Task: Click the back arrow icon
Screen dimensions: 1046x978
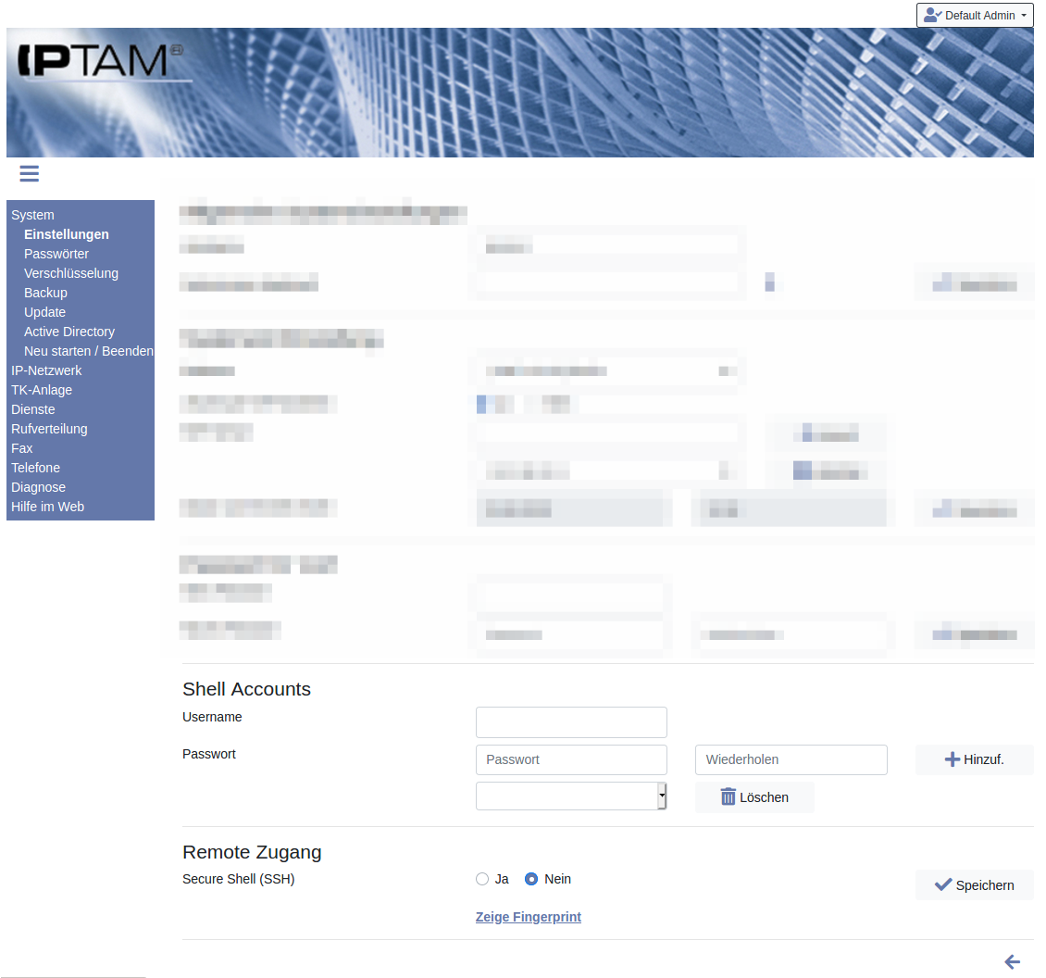Action: (1012, 962)
